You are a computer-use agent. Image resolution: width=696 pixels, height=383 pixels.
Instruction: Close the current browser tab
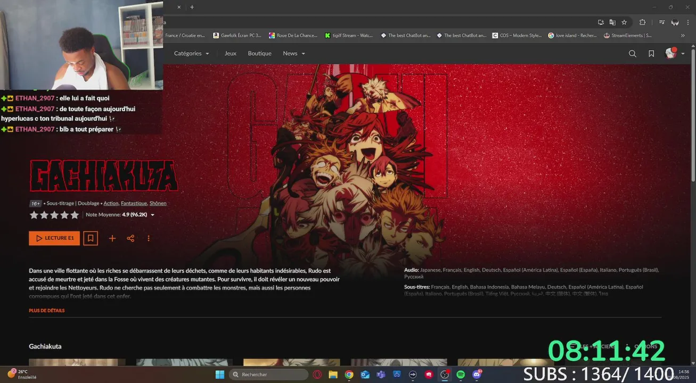click(x=179, y=7)
